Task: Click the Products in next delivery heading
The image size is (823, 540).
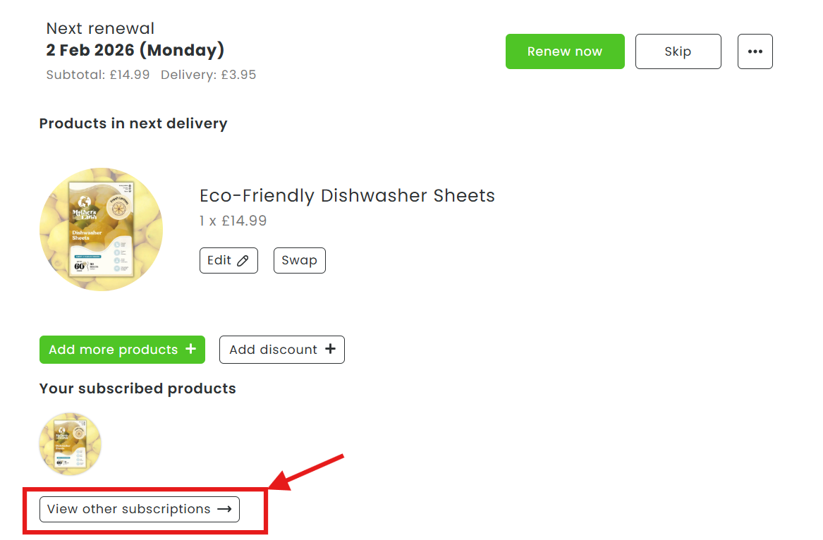Action: point(133,123)
